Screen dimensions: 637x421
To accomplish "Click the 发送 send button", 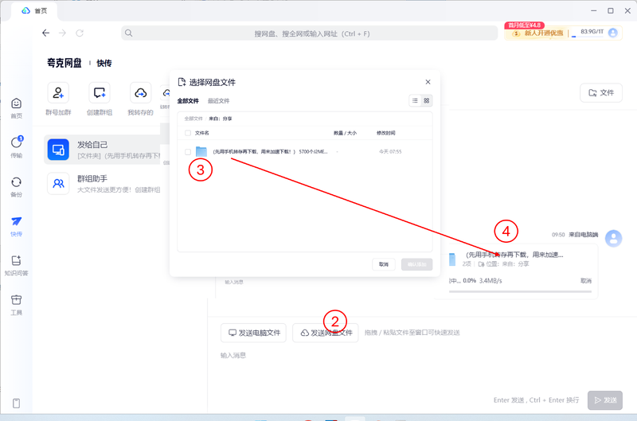I will (605, 400).
